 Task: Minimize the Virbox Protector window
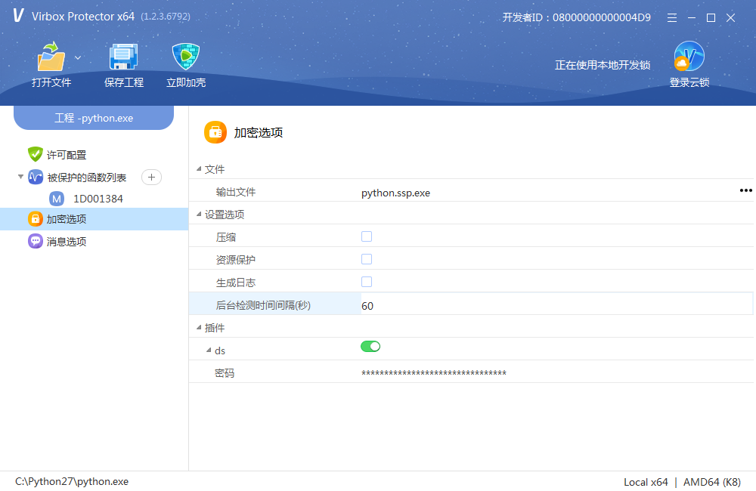pyautogui.click(x=692, y=18)
